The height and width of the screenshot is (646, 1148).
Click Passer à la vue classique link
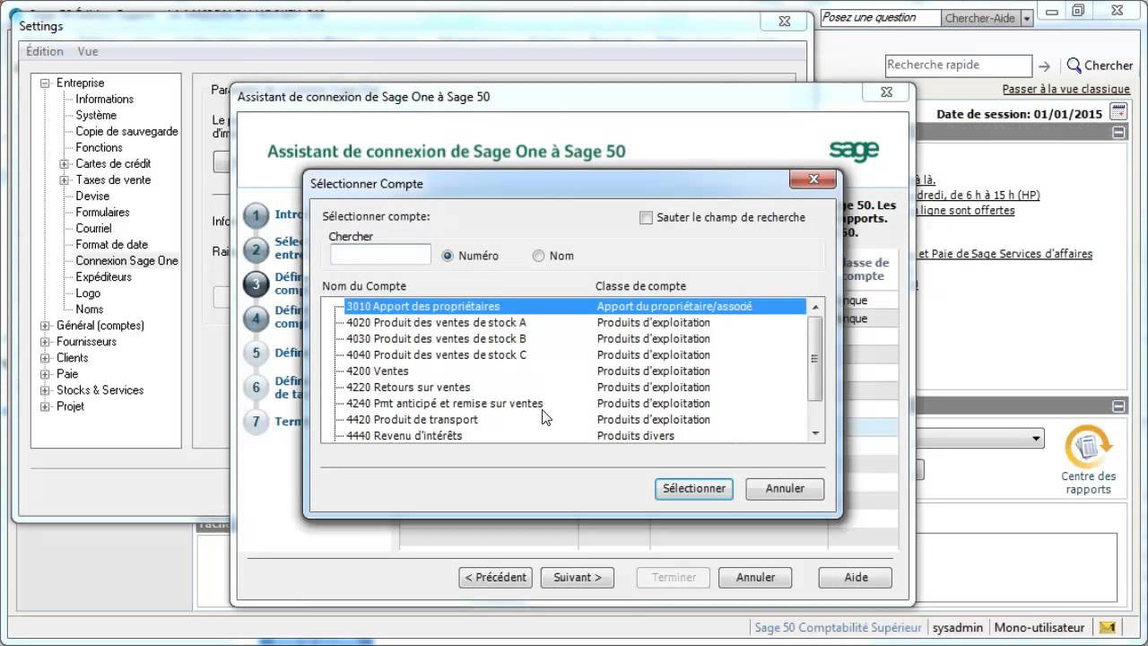[1065, 89]
